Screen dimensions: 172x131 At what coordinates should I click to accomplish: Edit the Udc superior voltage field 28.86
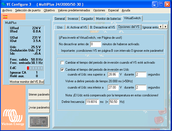tap(113, 74)
